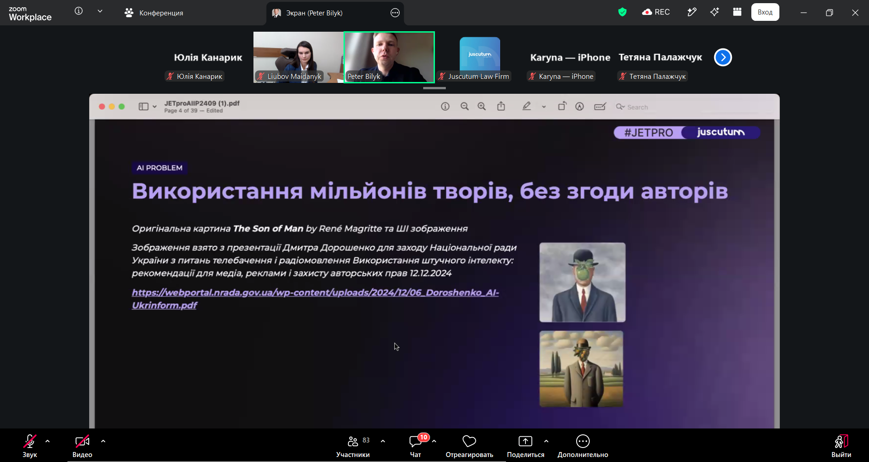Expand highlight color options dropdown
This screenshot has height=462, width=869.
click(544, 107)
